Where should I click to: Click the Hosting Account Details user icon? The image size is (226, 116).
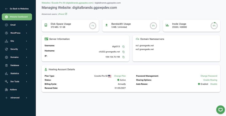[x=46, y=70]
